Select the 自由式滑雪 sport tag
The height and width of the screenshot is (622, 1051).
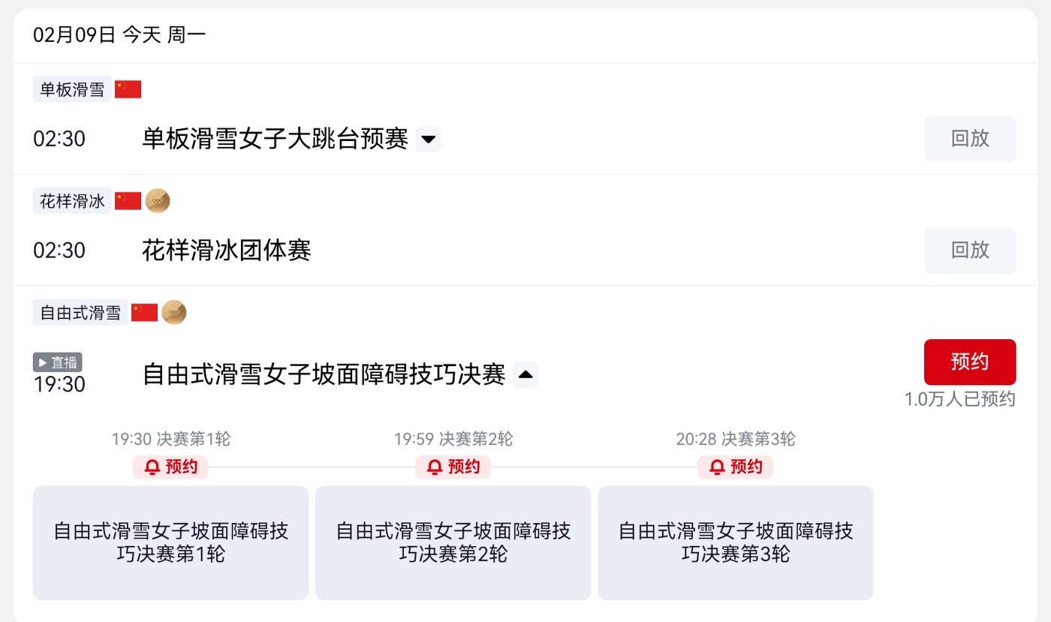coord(80,312)
